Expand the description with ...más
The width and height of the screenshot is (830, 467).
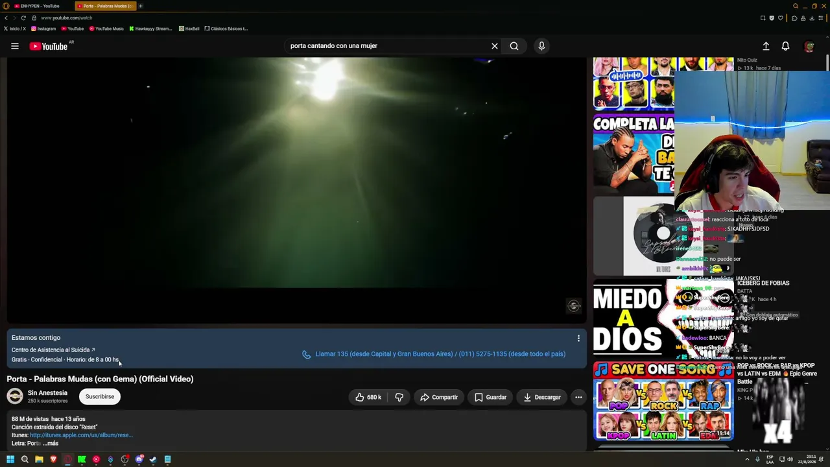pyautogui.click(x=51, y=444)
